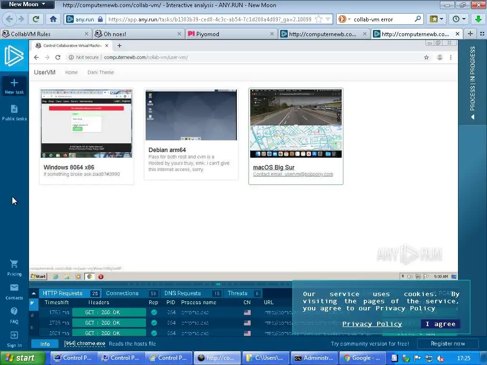Viewport: 487px width, 365px height.
Task: Click the red Opera icon in guest taskbar
Action: coord(101,277)
